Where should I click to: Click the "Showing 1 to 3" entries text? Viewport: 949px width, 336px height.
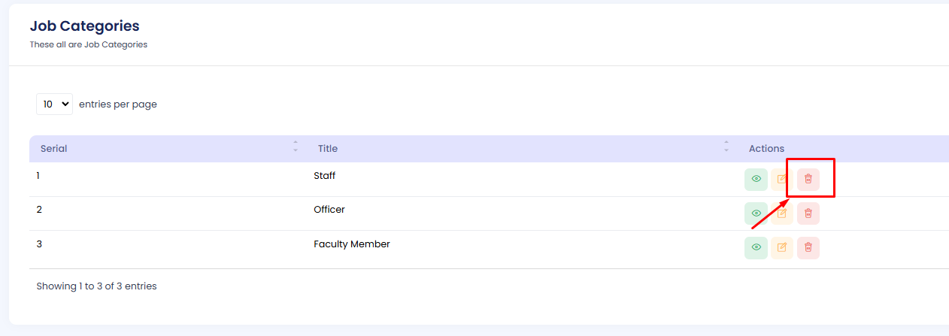pyautogui.click(x=96, y=286)
